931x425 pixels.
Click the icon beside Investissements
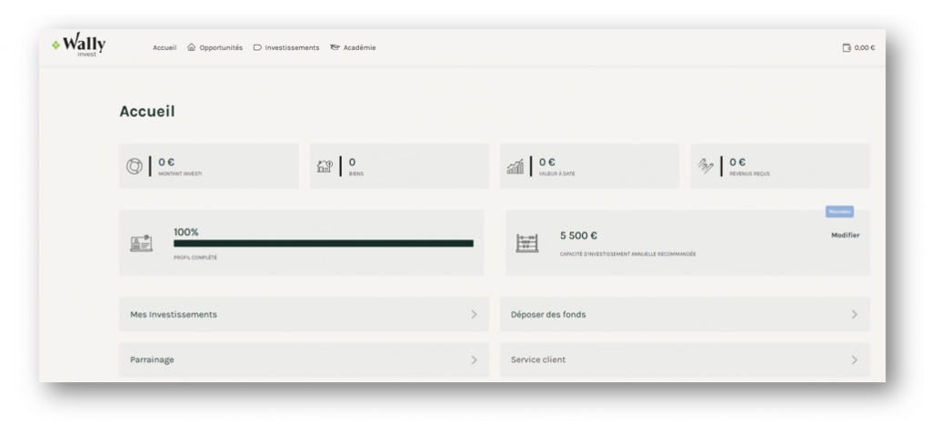(x=257, y=47)
